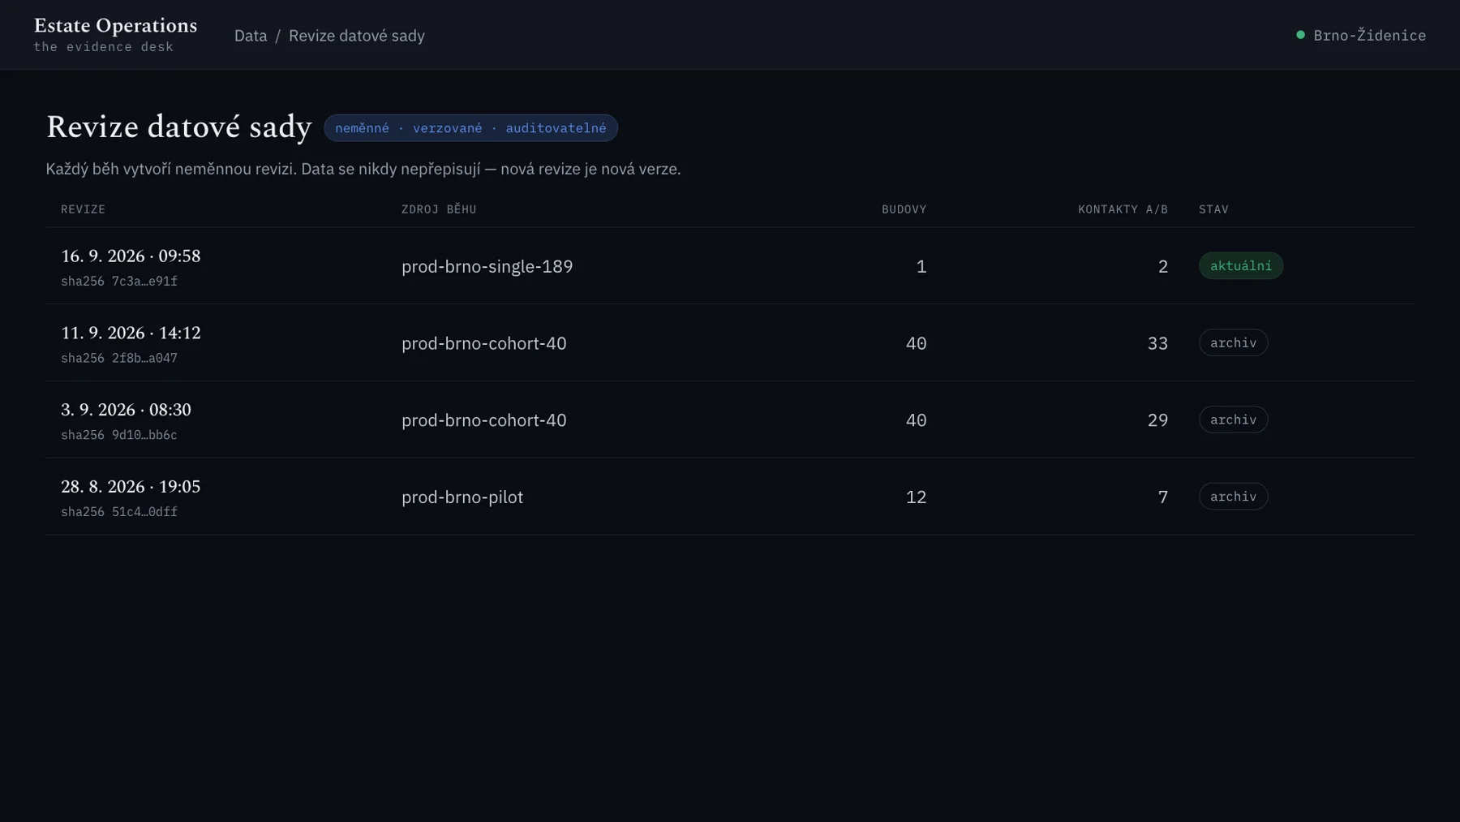The image size is (1460, 822).
Task: Select hash sha256 2f8b…a047
Action: point(119,359)
